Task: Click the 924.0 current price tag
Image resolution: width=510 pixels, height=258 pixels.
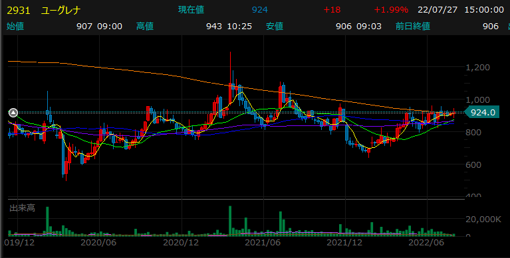Action: click(482, 113)
